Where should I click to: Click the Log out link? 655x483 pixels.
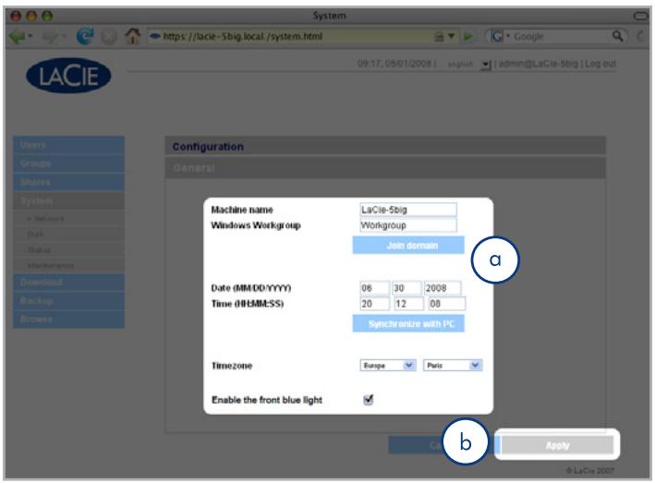pyautogui.click(x=600, y=64)
